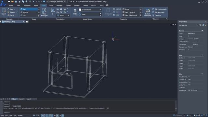Click the ribbon minimize icon next to APP+

[107, 5]
